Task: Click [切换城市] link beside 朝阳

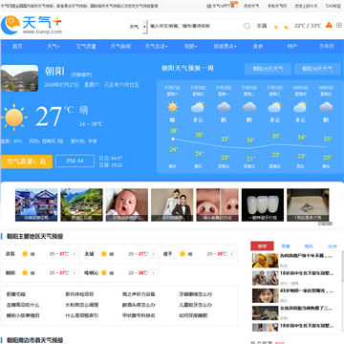Action: point(81,75)
